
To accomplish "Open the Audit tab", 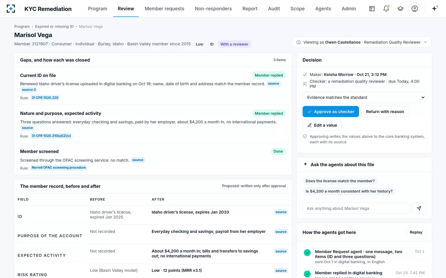I will pos(274,9).
